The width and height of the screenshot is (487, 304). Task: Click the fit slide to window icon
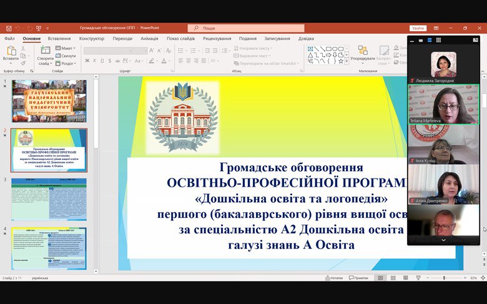pyautogui.click(x=483, y=278)
